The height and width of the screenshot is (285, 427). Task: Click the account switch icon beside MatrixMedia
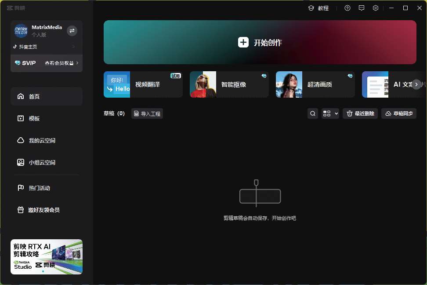tap(72, 31)
